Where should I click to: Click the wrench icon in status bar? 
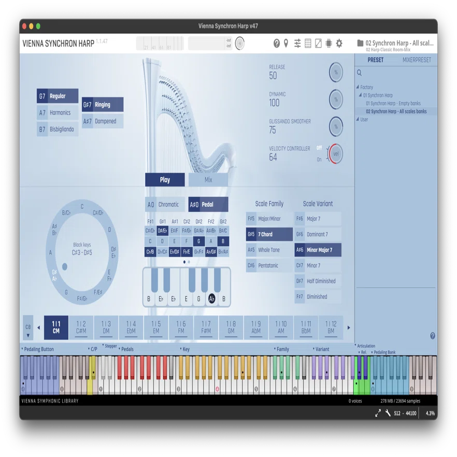pyautogui.click(x=388, y=413)
